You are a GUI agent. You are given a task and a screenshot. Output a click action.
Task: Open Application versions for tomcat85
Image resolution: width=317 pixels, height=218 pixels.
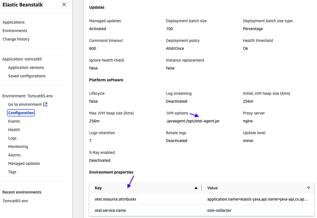pyautogui.click(x=26, y=68)
